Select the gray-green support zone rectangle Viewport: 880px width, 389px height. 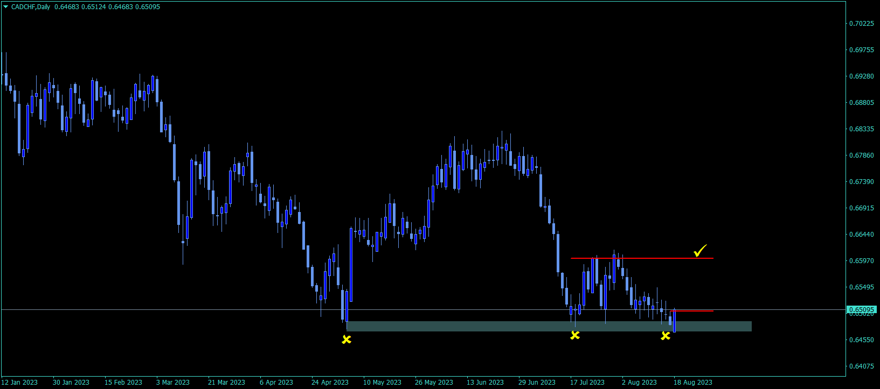pos(549,326)
